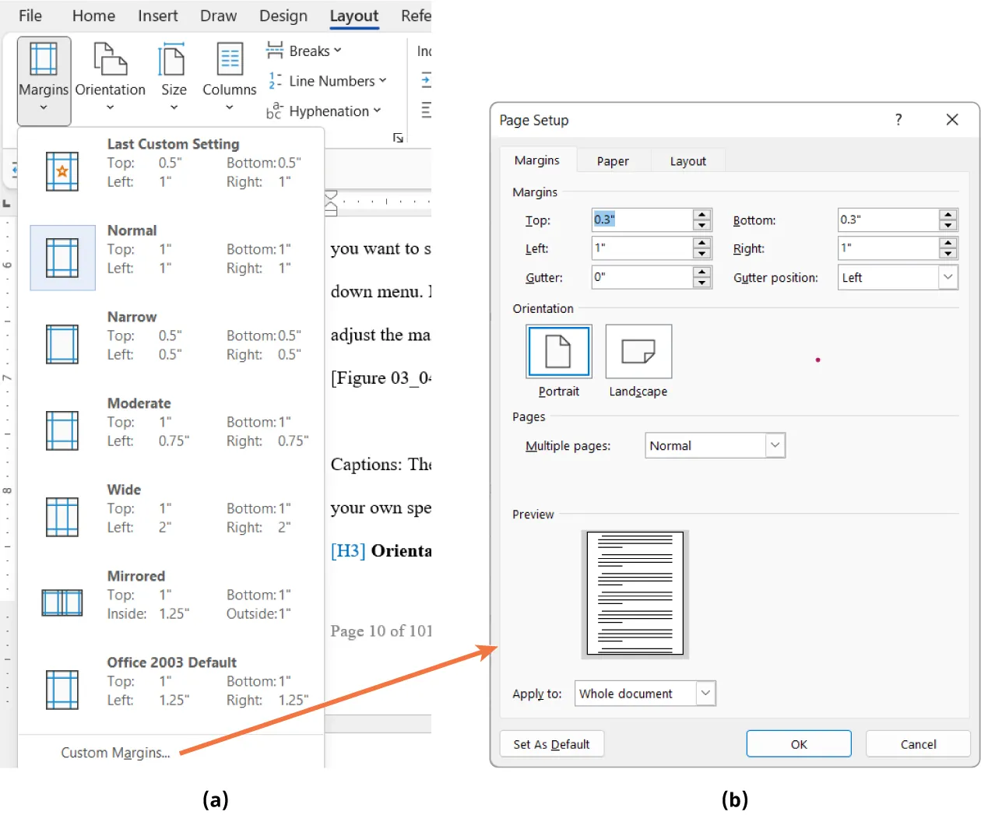Click the Page Setup dialog launcher arrow
Image resolution: width=981 pixels, height=815 pixels.
398,138
